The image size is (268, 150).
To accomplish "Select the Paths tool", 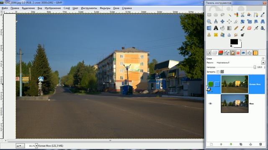I will (256, 15).
